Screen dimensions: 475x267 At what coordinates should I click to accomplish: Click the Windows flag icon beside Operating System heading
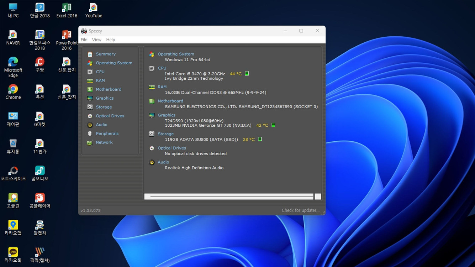[x=152, y=54]
